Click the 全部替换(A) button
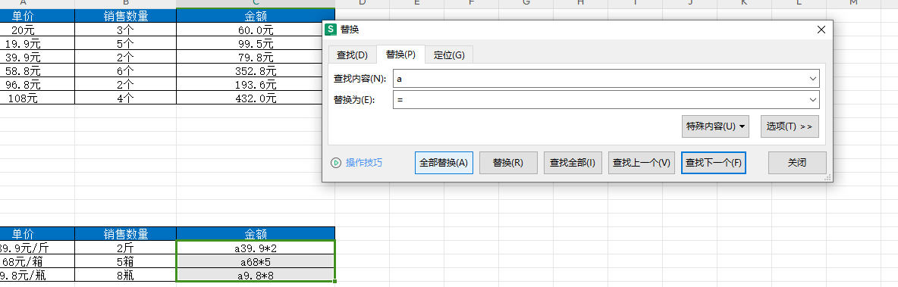This screenshot has height=287, width=898. (444, 162)
